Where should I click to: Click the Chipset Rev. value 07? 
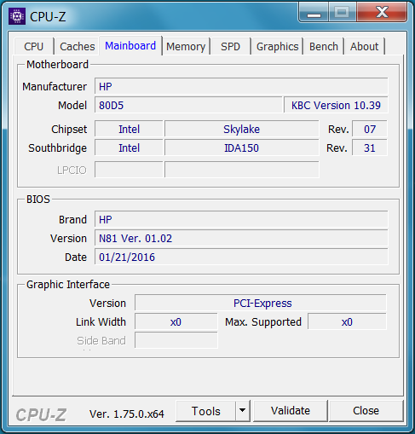tap(370, 130)
